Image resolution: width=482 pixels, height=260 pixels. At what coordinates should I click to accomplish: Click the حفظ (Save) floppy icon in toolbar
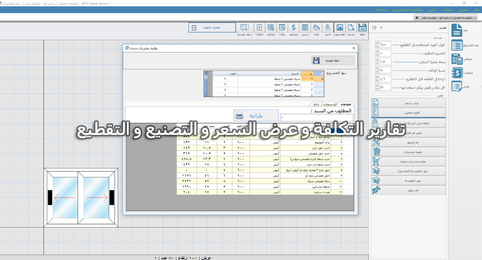pos(362,27)
